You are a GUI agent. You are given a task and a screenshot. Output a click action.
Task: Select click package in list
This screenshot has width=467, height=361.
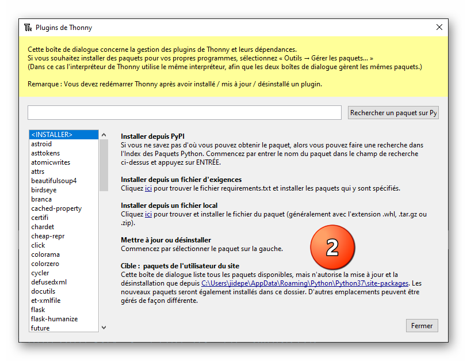tap(64, 245)
